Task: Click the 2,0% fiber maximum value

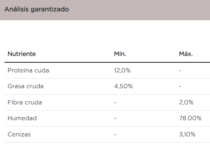Action: tap(186, 102)
